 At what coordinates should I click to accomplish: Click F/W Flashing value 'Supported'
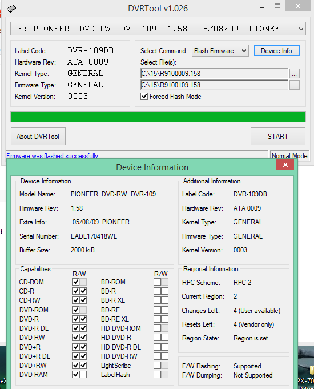tap(247, 366)
